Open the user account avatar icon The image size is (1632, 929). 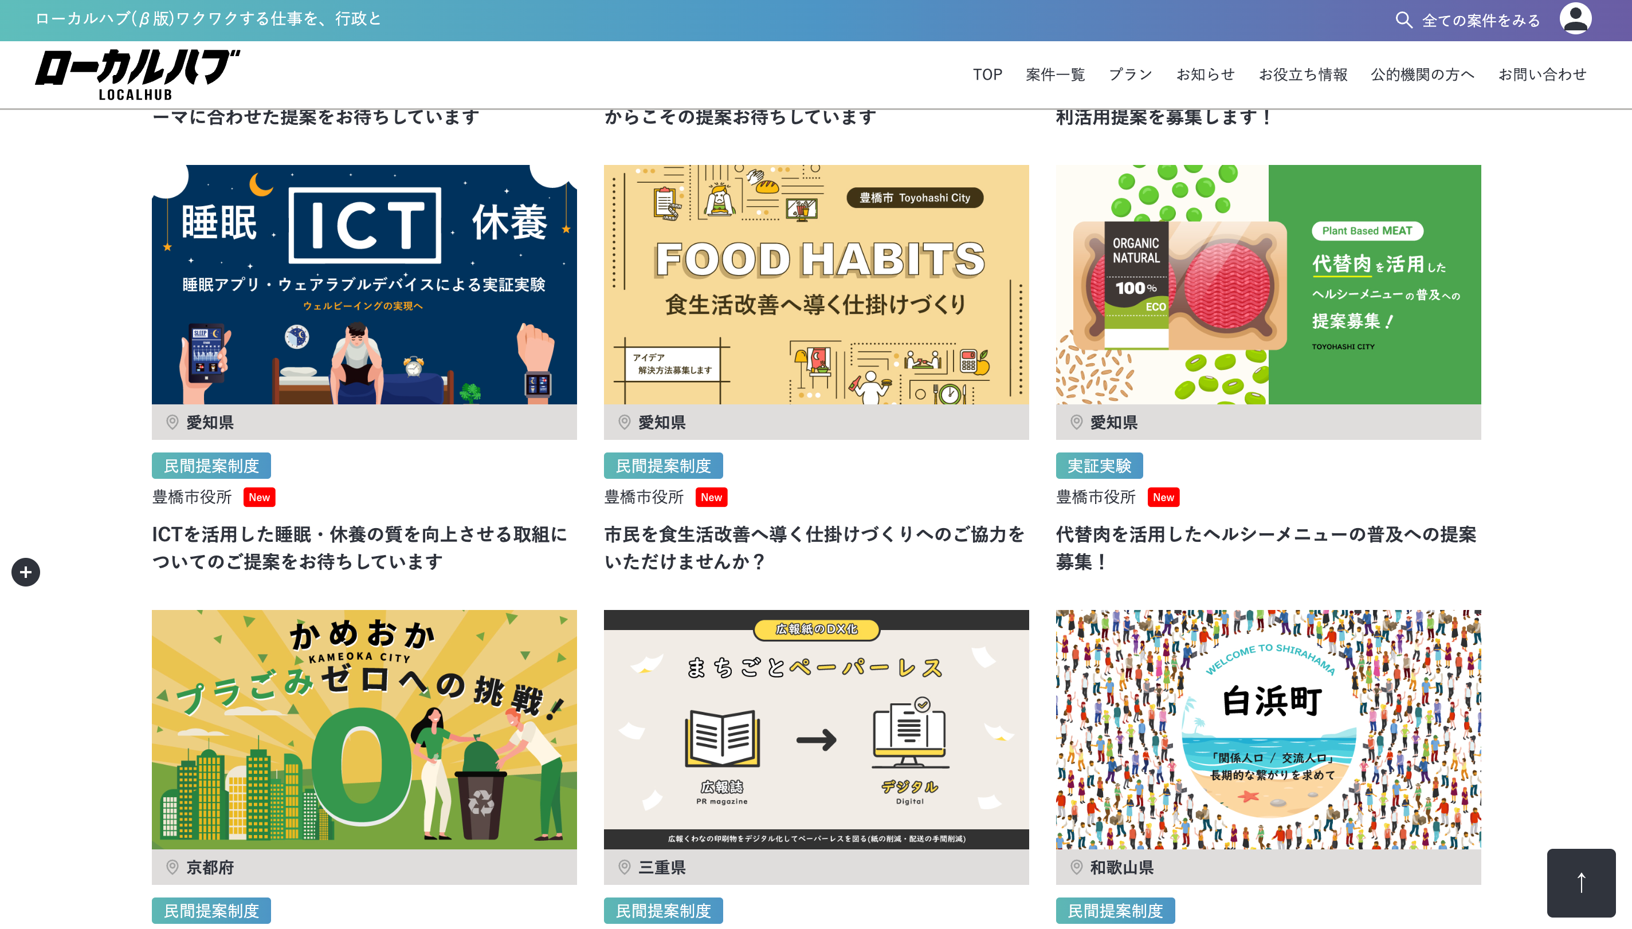click(1575, 18)
